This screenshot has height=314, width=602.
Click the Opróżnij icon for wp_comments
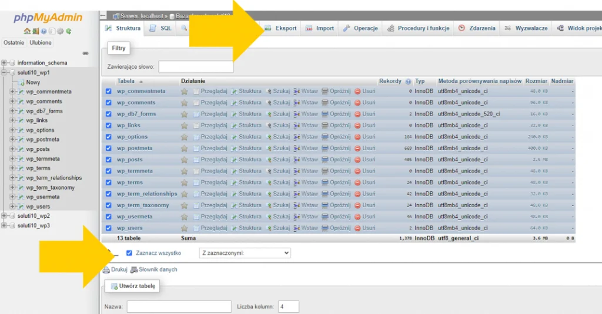tap(325, 102)
